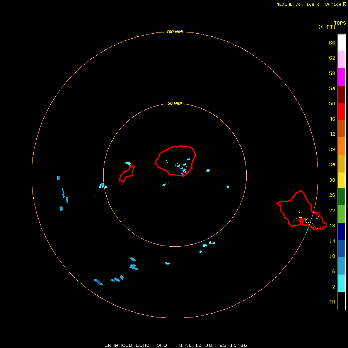Click the '54' scale label
Screen dimensions: 348x348
(332, 88)
